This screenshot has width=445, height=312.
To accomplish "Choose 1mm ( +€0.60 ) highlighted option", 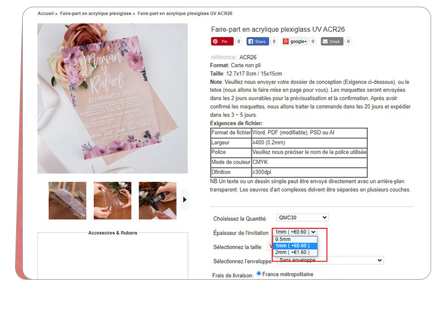I will click(295, 246).
